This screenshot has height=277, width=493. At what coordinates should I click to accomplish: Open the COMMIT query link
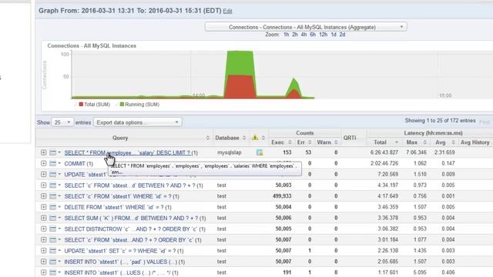[75, 164]
